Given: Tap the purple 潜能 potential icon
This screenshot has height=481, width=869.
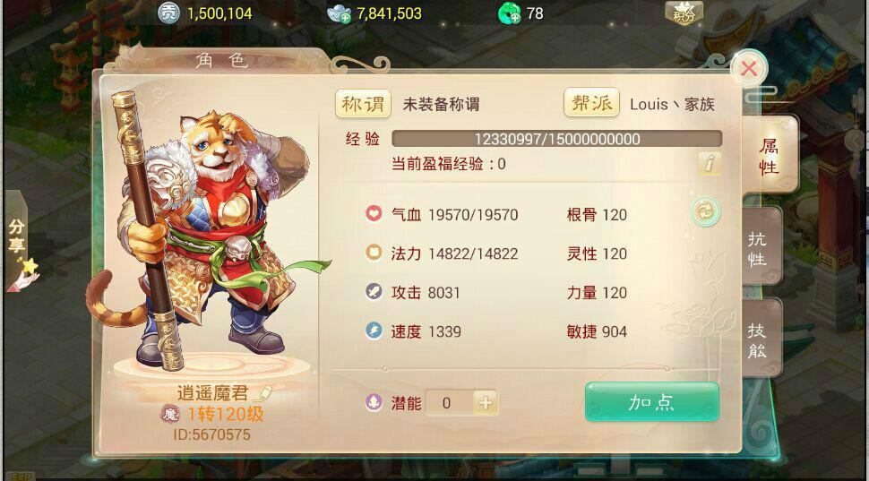Looking at the screenshot, I should coord(374,402).
